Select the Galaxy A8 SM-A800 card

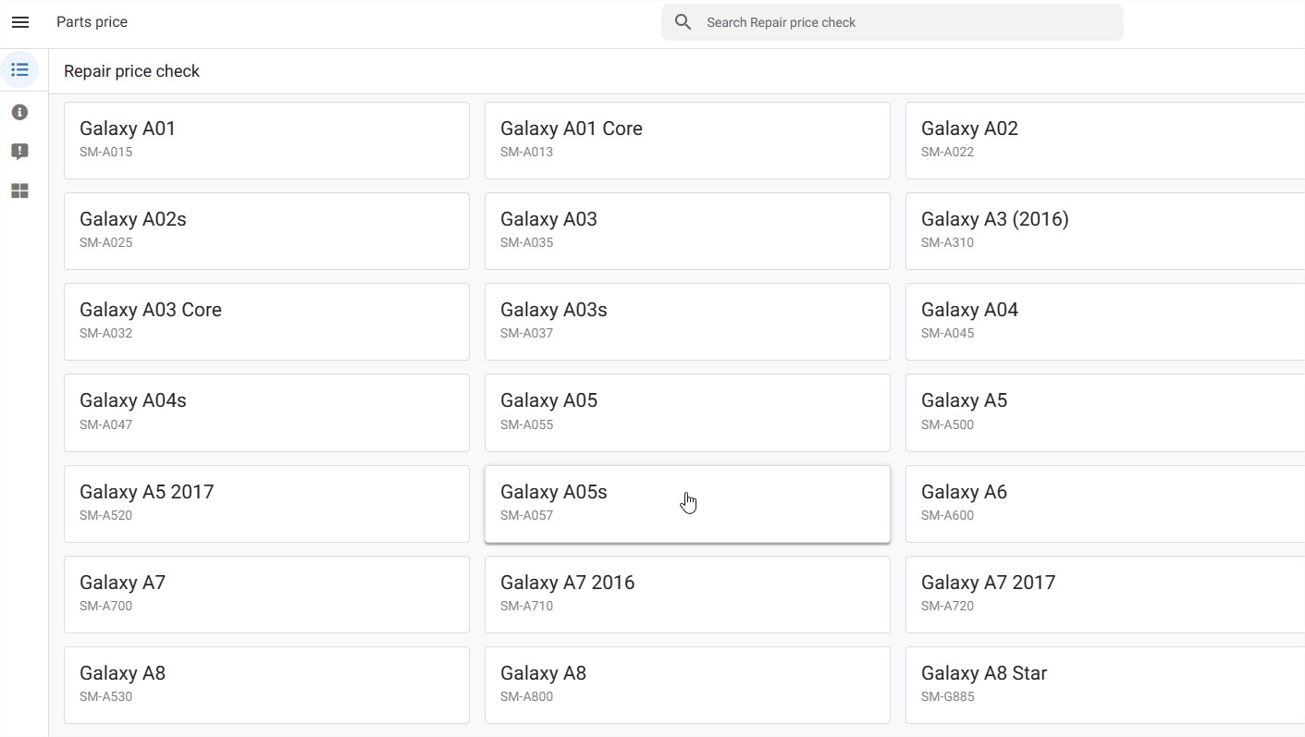coord(687,685)
